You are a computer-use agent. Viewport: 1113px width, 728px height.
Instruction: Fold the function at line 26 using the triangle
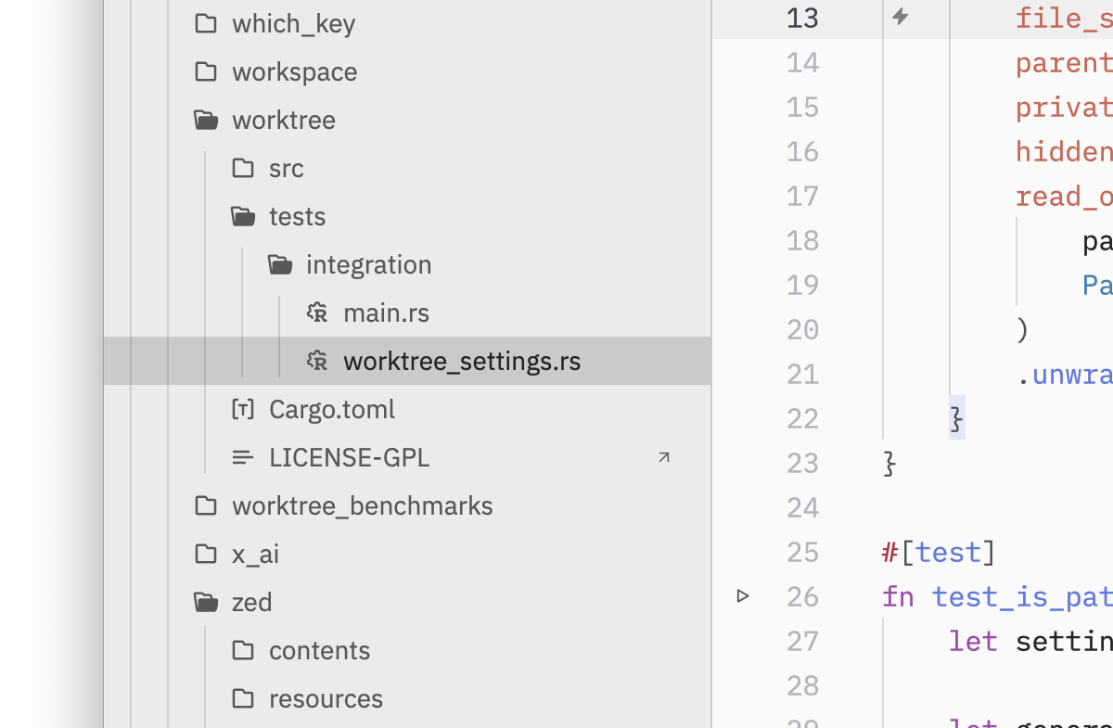click(x=743, y=596)
